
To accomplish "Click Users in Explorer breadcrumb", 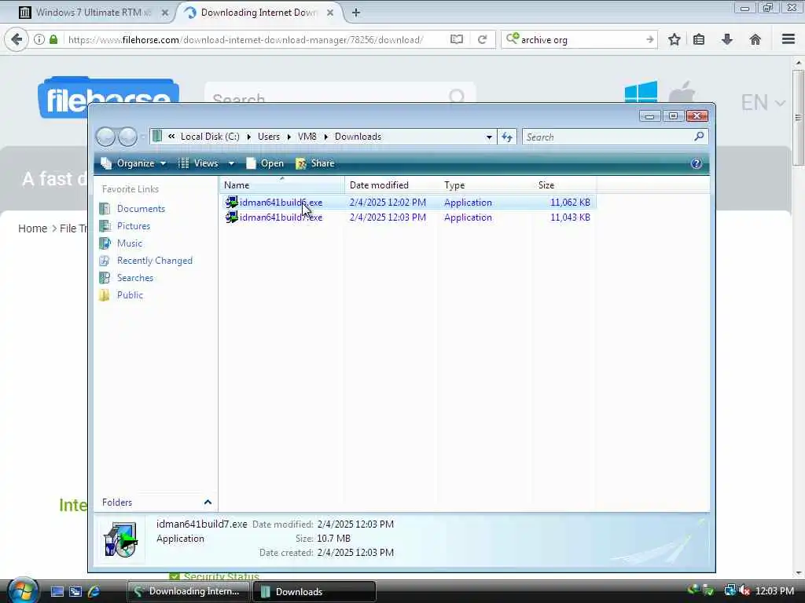I will (x=269, y=137).
